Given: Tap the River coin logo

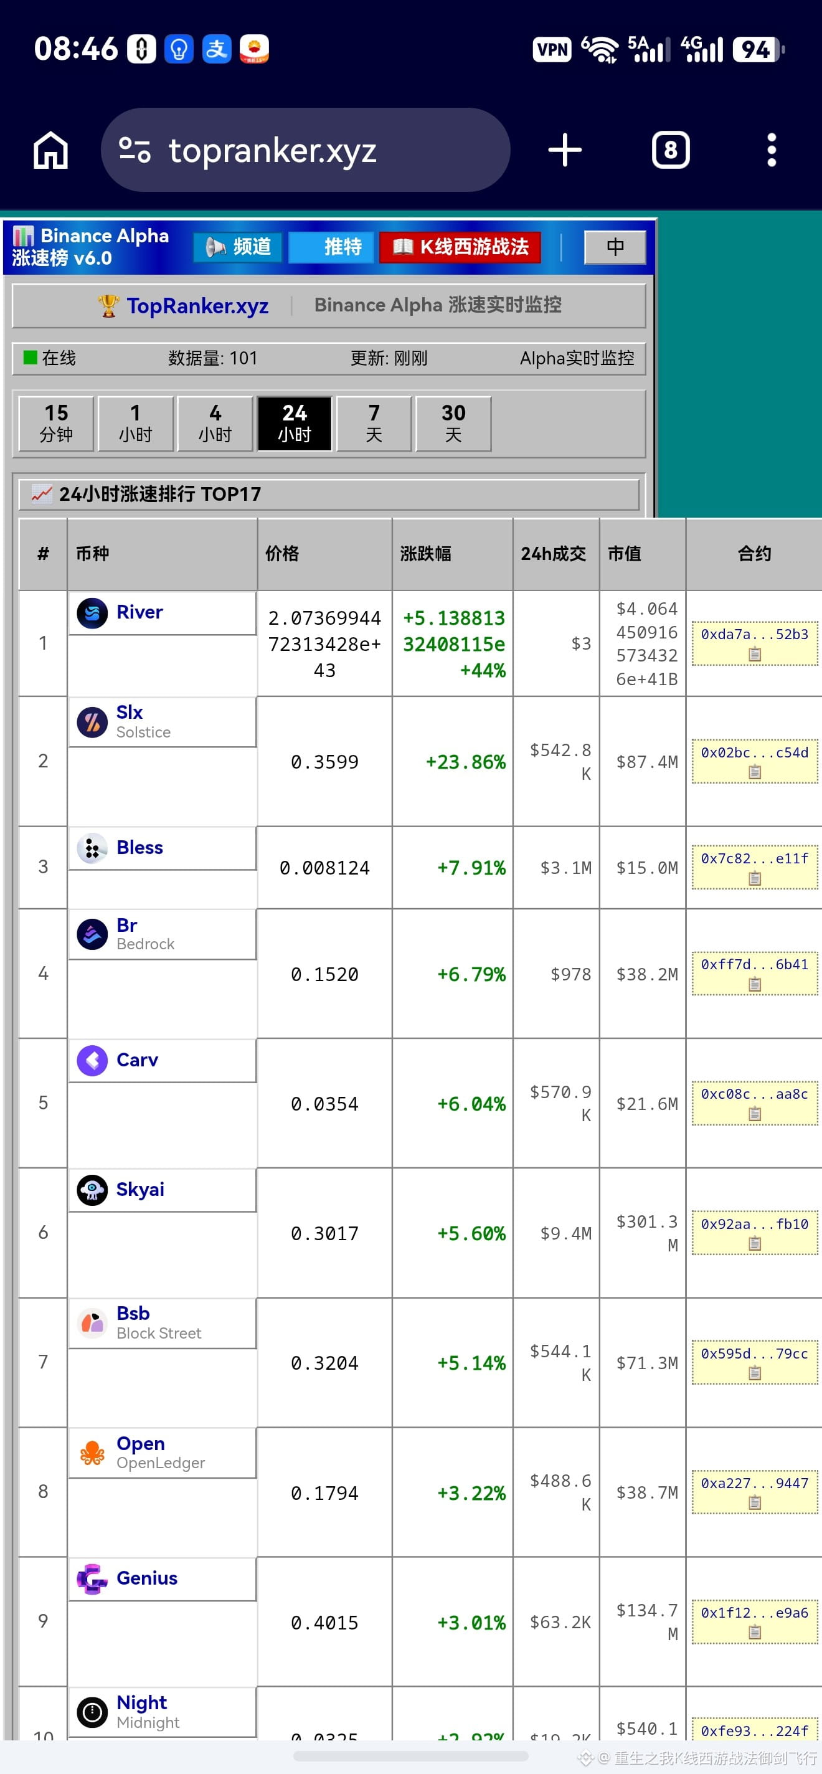Looking at the screenshot, I should (92, 613).
